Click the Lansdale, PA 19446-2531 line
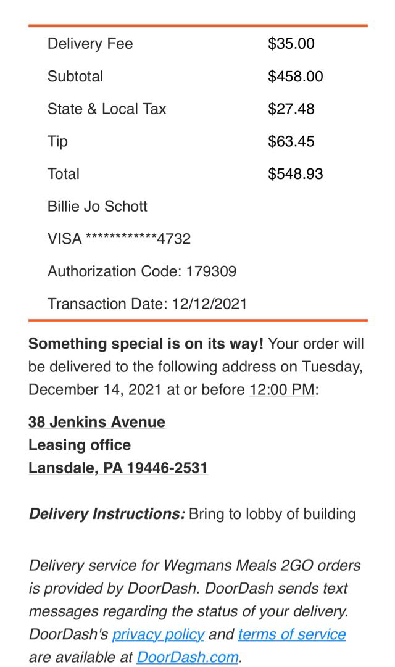The height and width of the screenshot is (667, 395). click(118, 468)
